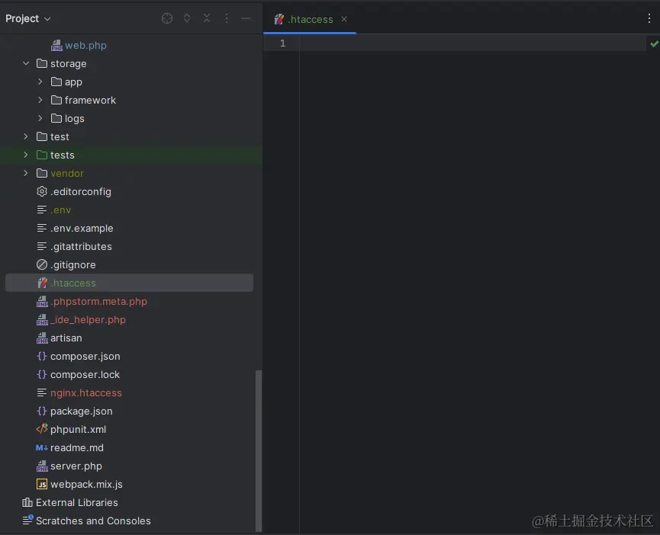Select the web.php file
The height and width of the screenshot is (535, 660).
(x=85, y=46)
